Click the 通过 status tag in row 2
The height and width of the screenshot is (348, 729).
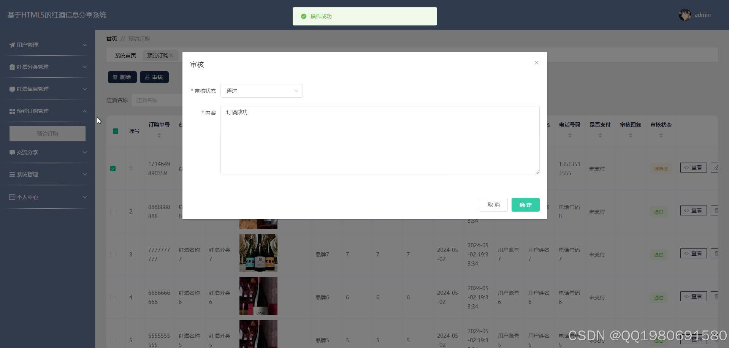(658, 212)
